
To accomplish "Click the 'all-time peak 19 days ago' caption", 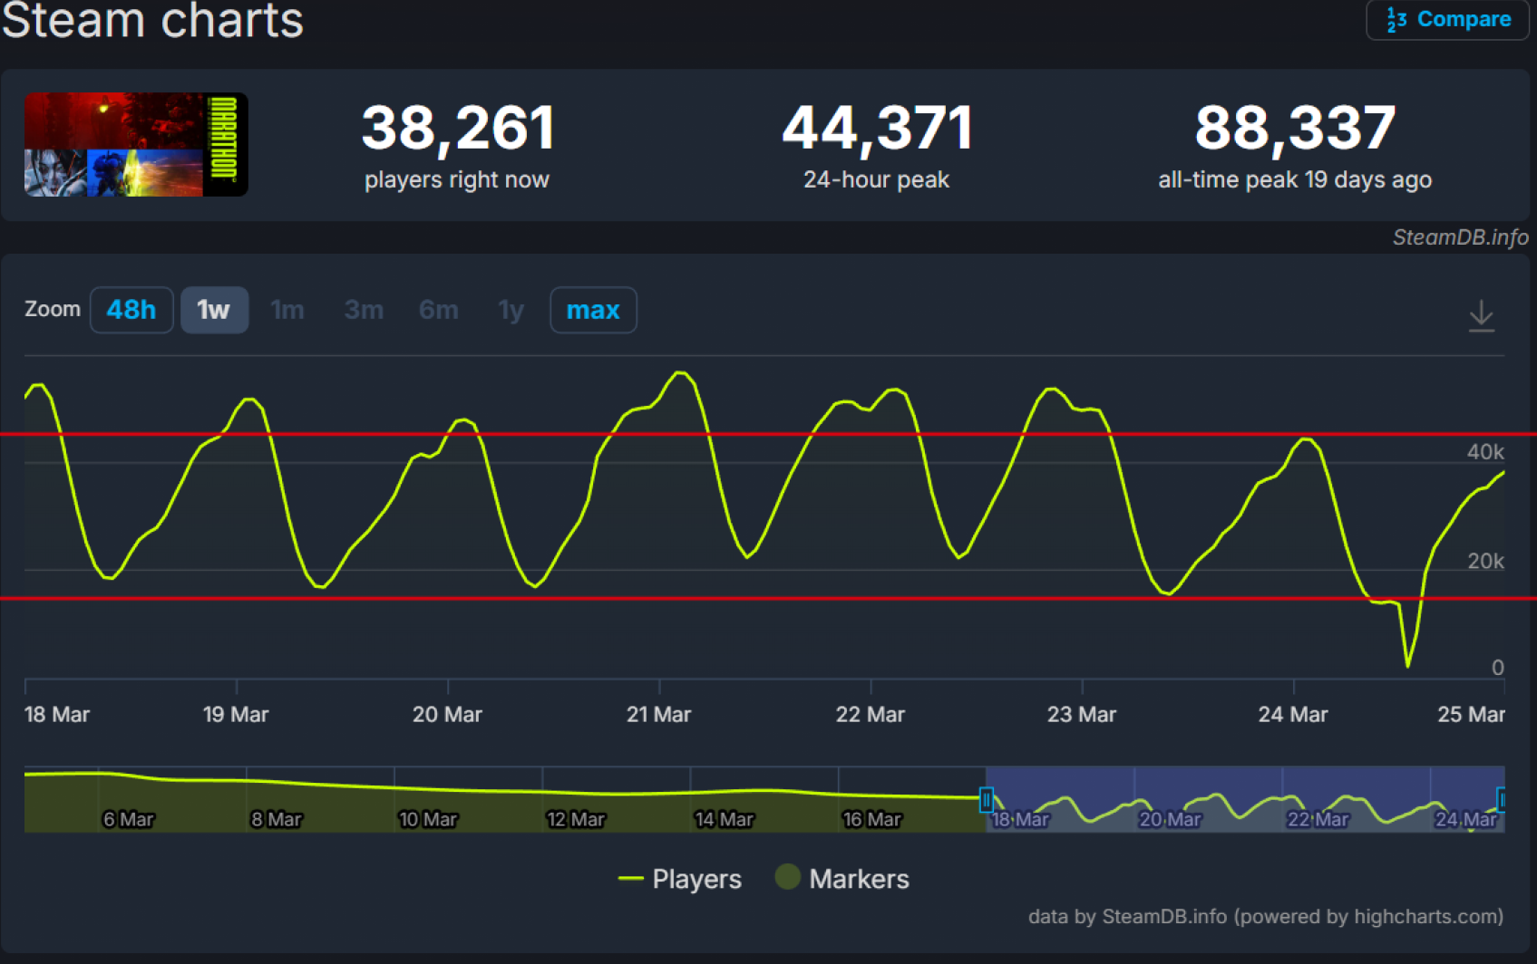I will 1295,179.
